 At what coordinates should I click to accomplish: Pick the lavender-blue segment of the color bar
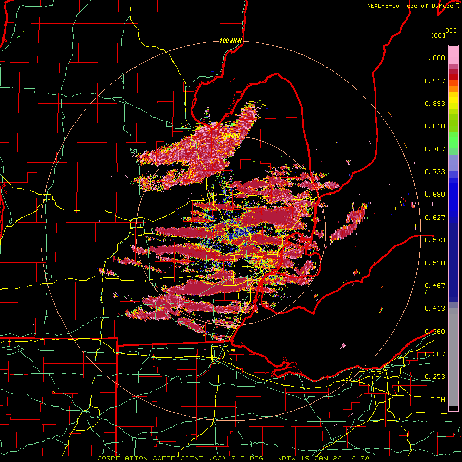(453, 163)
